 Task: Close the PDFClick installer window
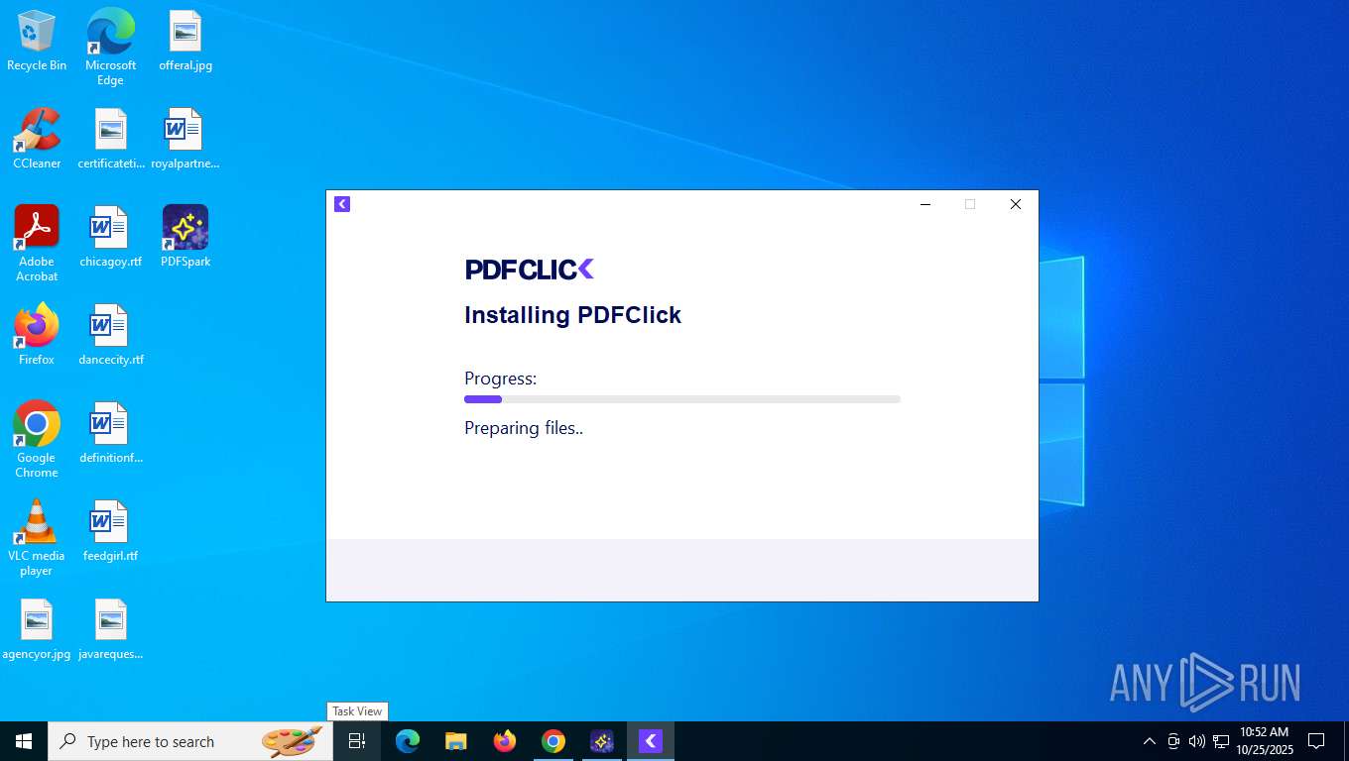pyautogui.click(x=1015, y=204)
